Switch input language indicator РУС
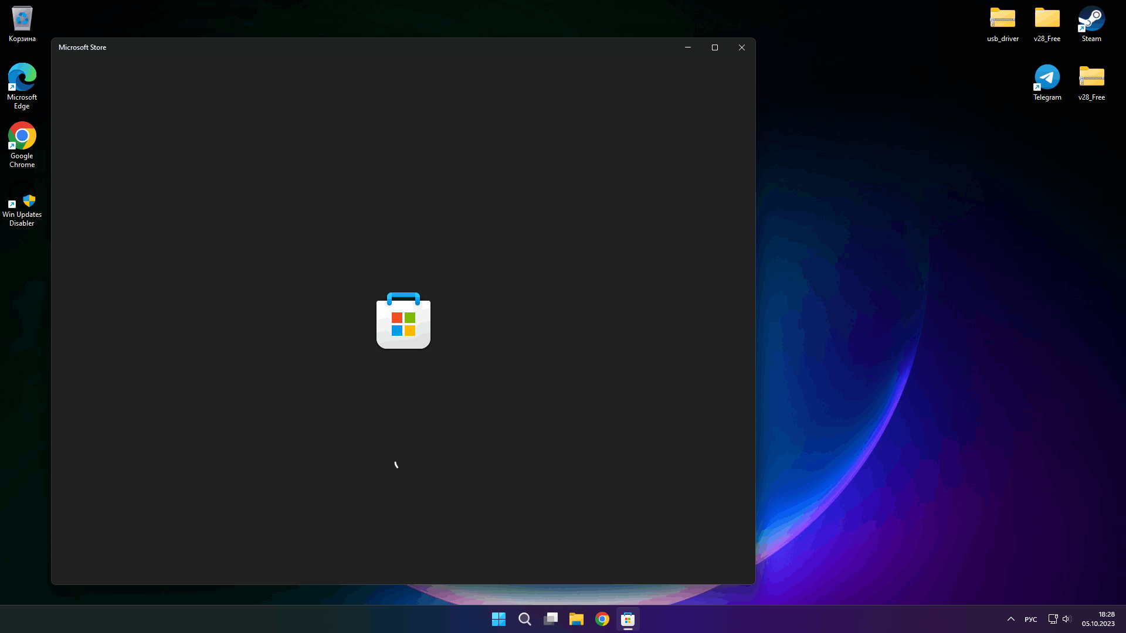 pos(1031,620)
